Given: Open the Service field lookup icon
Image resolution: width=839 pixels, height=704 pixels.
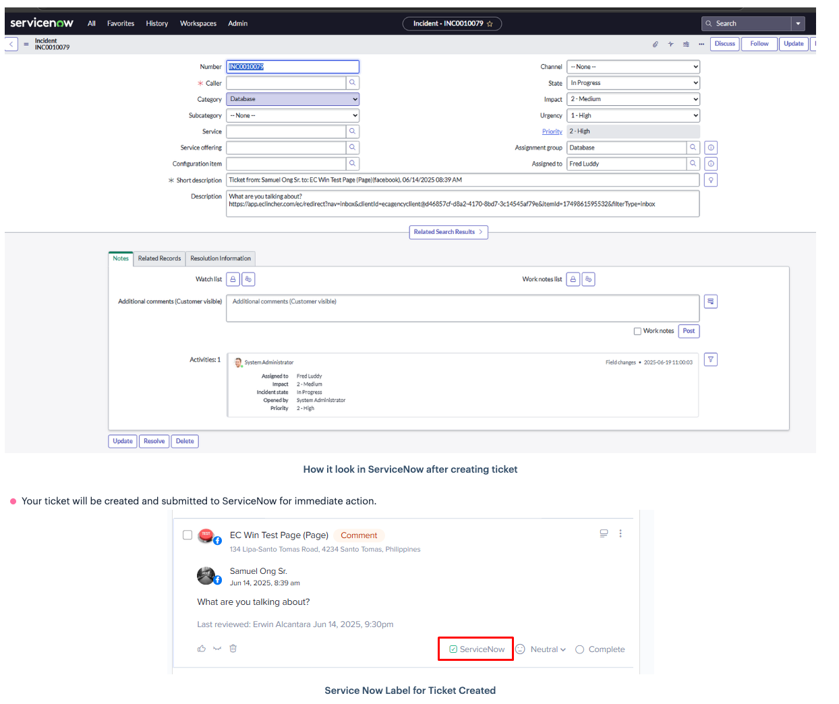Looking at the screenshot, I should click(x=353, y=131).
